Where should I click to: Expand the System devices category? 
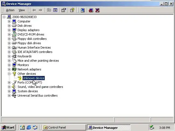click(9, 91)
